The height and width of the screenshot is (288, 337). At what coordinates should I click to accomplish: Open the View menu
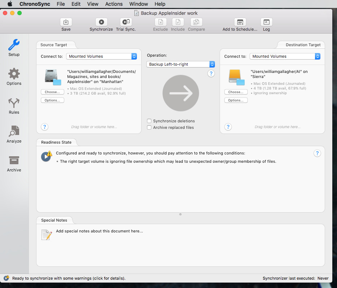pyautogui.click(x=92, y=4)
